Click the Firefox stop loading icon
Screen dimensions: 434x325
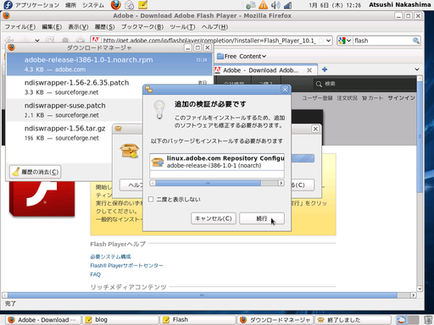[x=65, y=41]
